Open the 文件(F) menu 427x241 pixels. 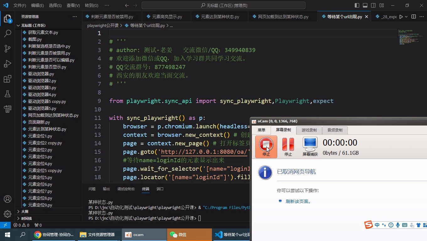click(x=20, y=5)
